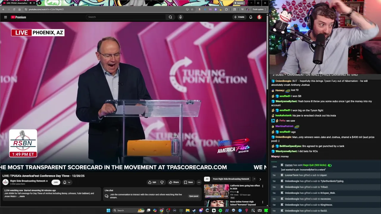This screenshot has width=381, height=214.
Task: Click BeWiseOpenEyes chat message about a tank
Action: [x=308, y=146]
